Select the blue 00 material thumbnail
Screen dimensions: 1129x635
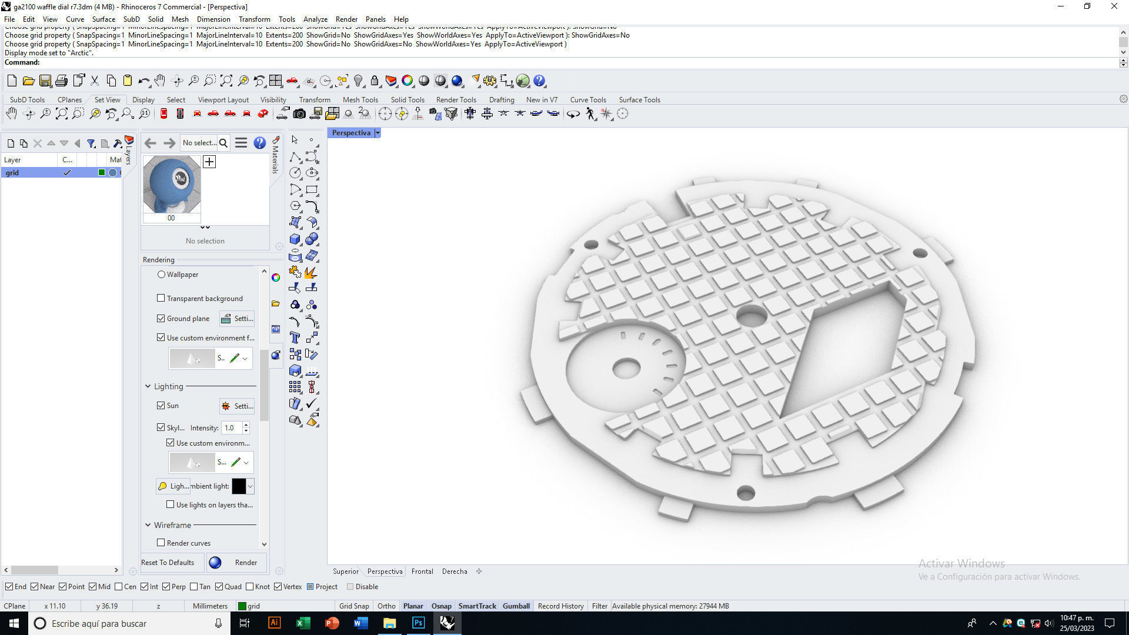click(172, 184)
